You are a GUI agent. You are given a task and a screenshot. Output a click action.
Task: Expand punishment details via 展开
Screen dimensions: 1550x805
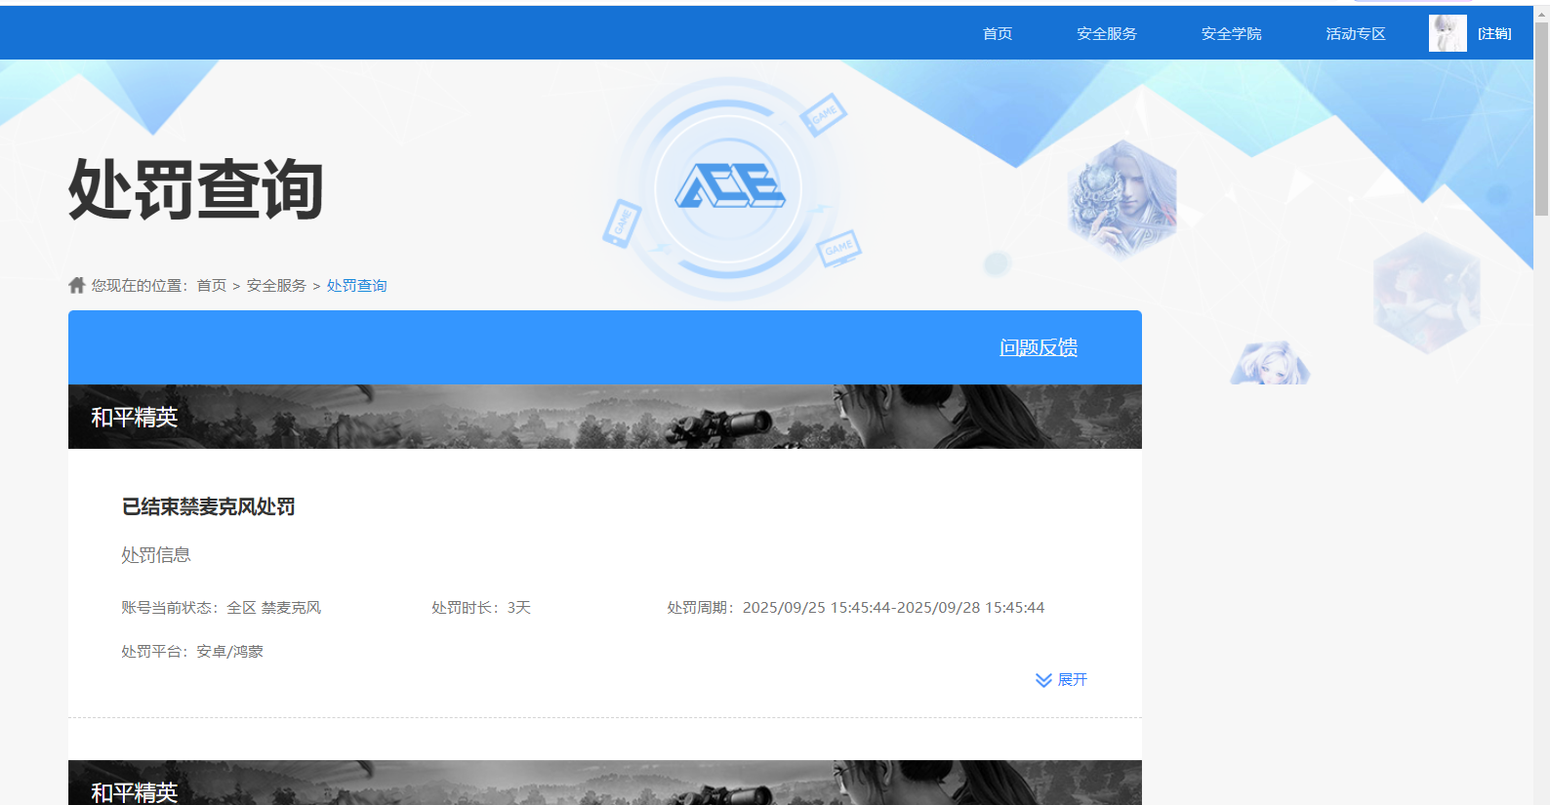[1072, 680]
